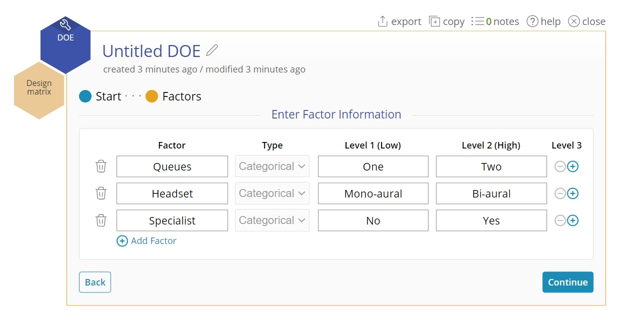Delete the Queues factor row
626x331 pixels.
[x=101, y=166]
